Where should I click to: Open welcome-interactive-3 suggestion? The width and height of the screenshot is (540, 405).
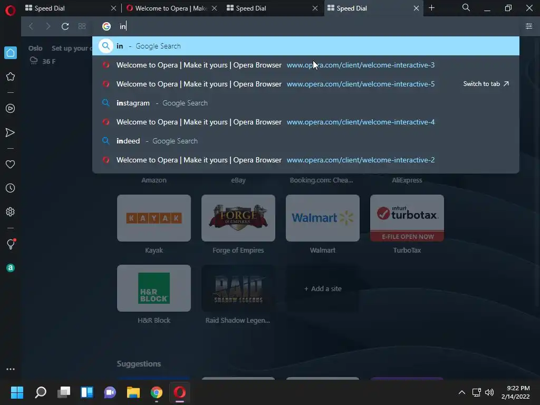(306, 65)
